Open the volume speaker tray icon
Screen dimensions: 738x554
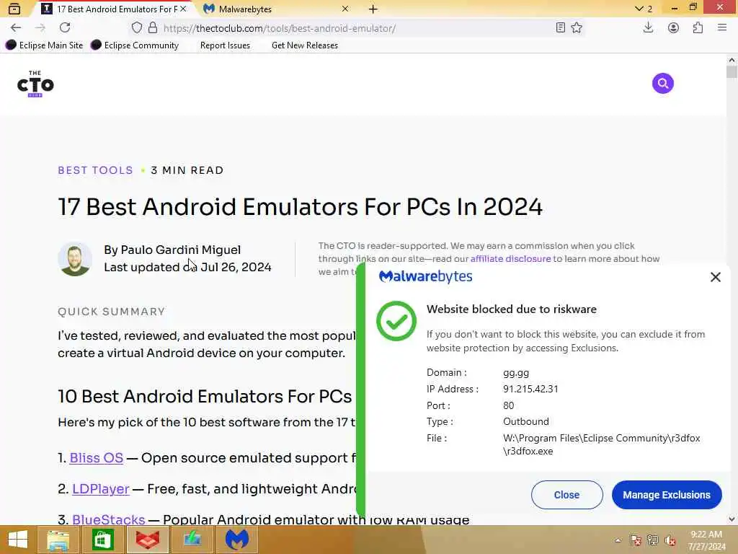[x=670, y=540]
